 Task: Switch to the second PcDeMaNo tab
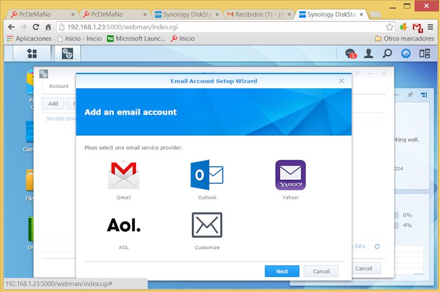coord(114,14)
